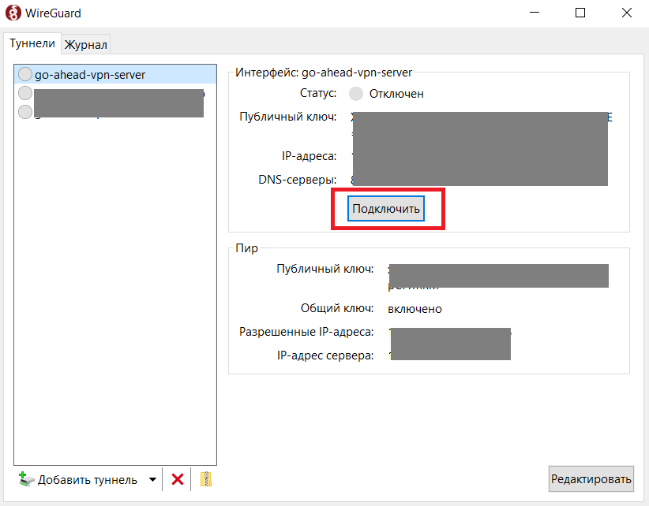
Task: Open the Туннели tab
Action: (x=32, y=44)
